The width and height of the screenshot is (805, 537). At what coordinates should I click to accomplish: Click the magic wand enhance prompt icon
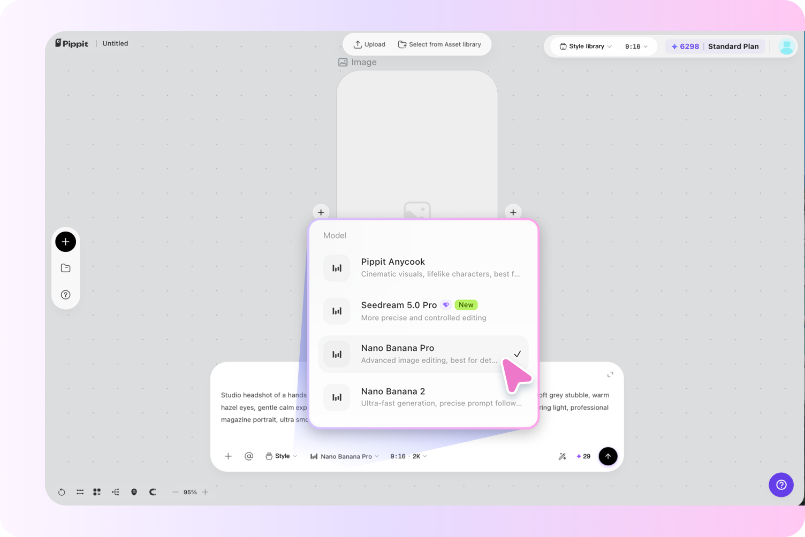563,456
